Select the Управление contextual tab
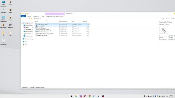This screenshot has height=98, width=175. tap(55, 14)
